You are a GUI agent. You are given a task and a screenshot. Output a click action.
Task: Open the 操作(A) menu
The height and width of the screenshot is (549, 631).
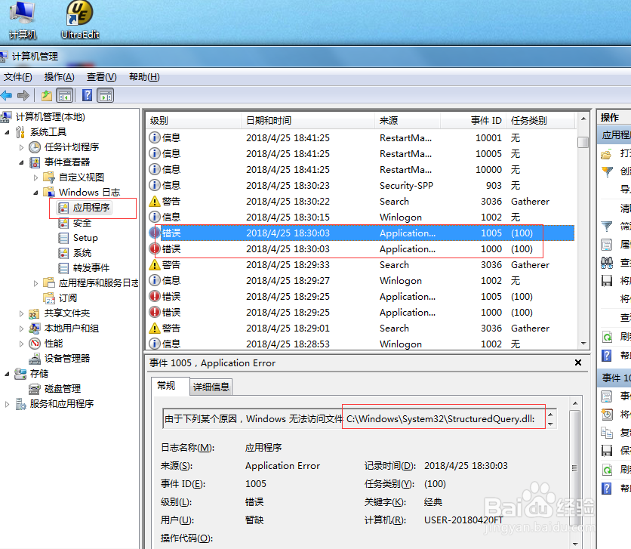pyautogui.click(x=60, y=76)
